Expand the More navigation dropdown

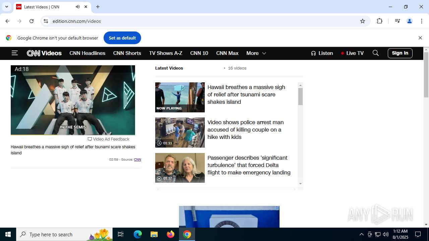pos(256,53)
